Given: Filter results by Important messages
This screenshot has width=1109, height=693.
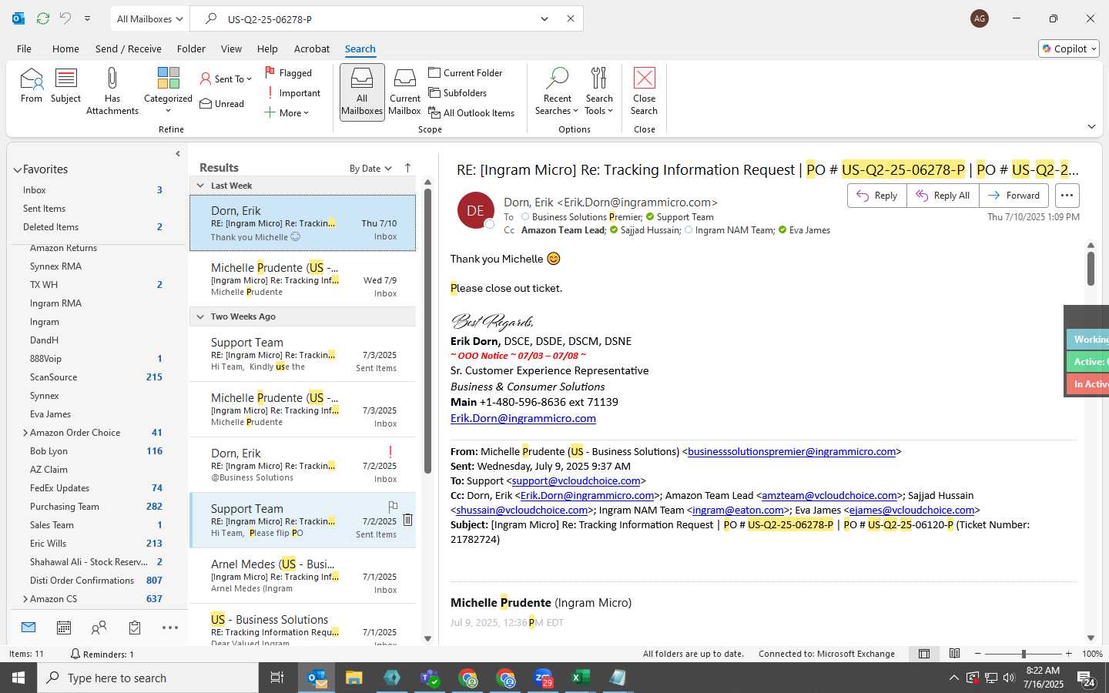Looking at the screenshot, I should [293, 93].
